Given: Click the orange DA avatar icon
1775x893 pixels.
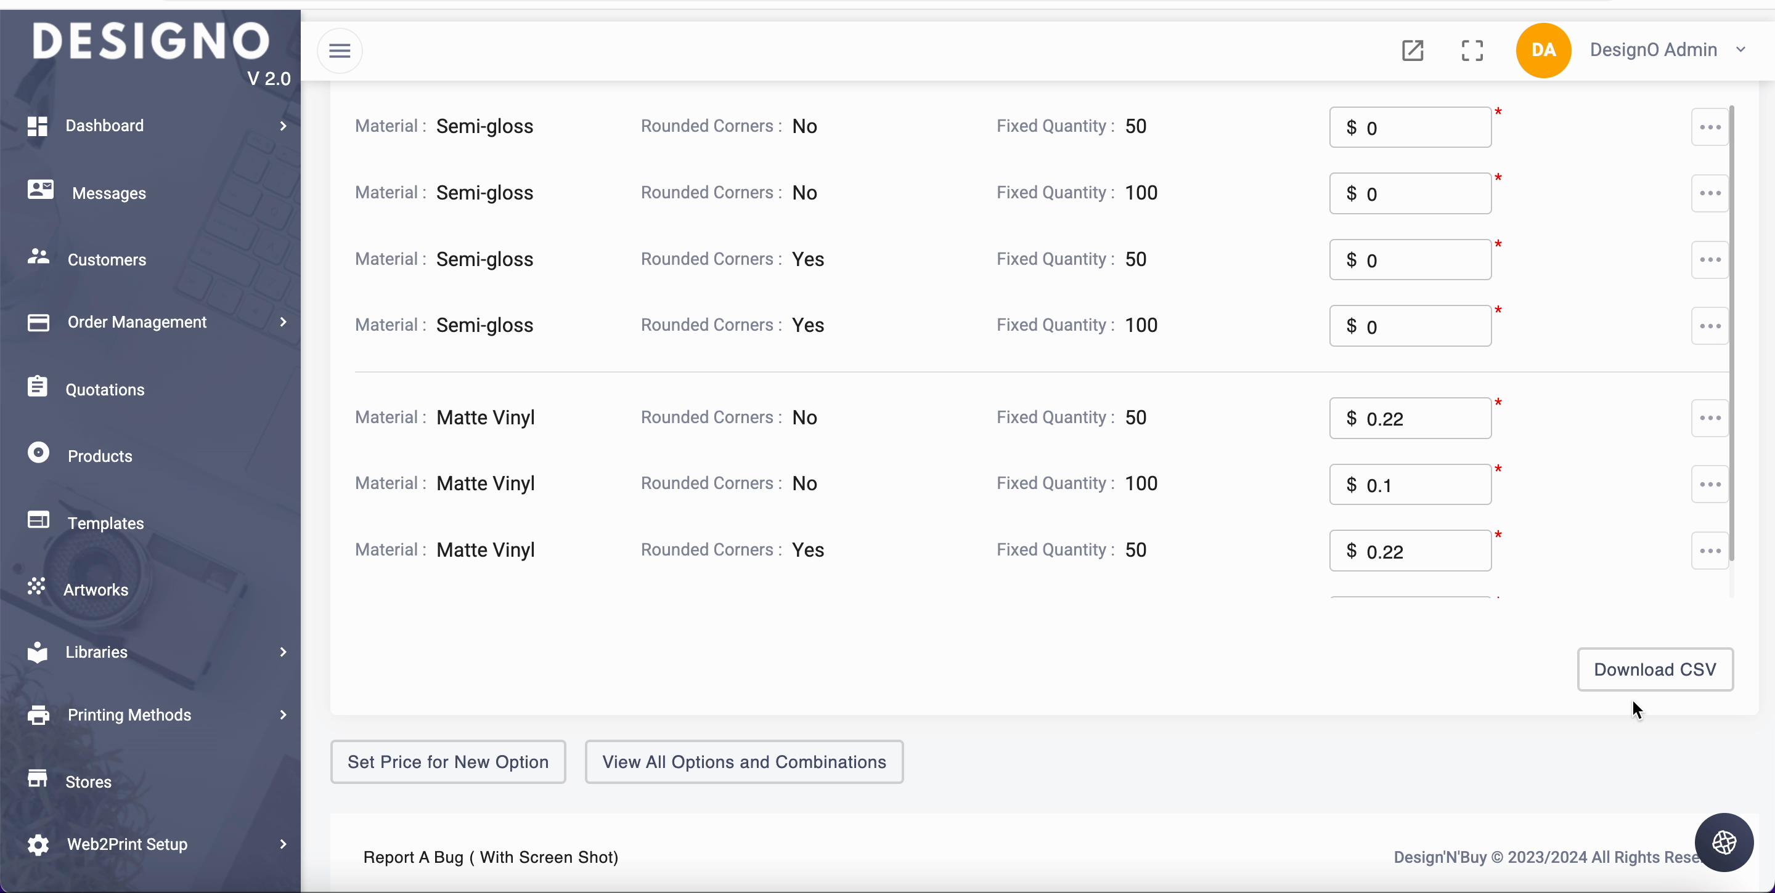Looking at the screenshot, I should pyautogui.click(x=1543, y=51).
